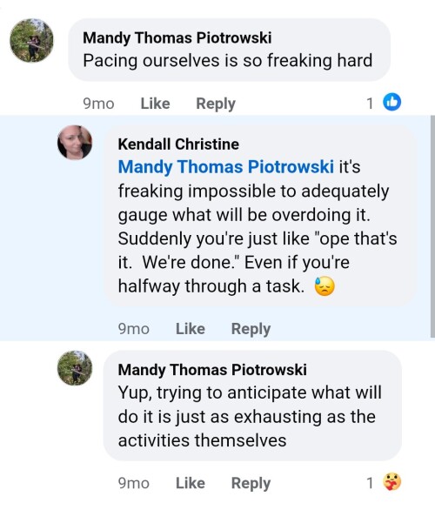Like Kendall Christine's reply

click(191, 329)
